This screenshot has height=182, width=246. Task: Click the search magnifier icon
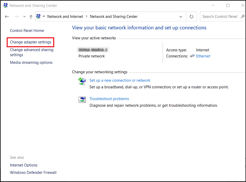[x=243, y=16]
